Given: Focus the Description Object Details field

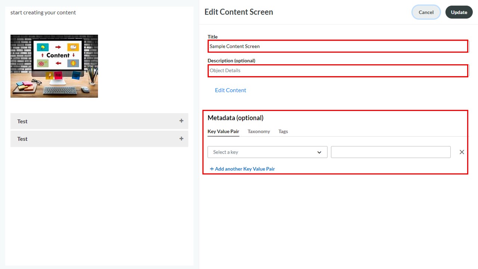Looking at the screenshot, I should [338, 71].
